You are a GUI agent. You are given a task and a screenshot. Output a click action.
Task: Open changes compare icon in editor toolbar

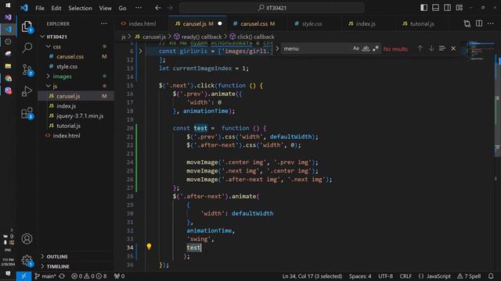click(x=467, y=23)
